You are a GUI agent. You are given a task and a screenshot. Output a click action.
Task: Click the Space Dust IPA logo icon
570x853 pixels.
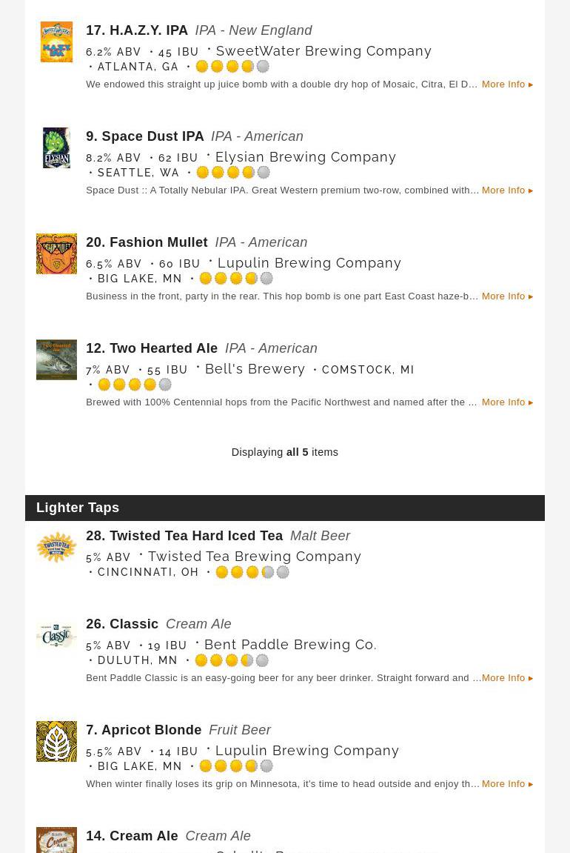click(x=56, y=148)
